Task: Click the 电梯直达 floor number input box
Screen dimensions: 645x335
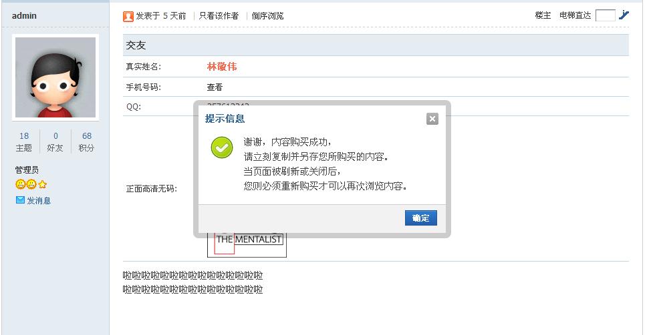Action: (606, 15)
